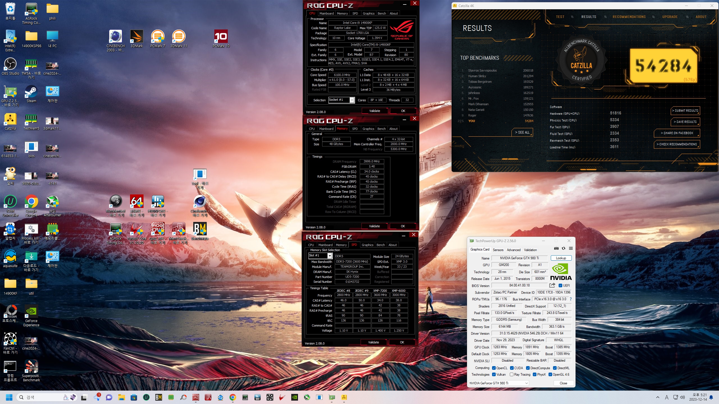The height and width of the screenshot is (404, 719).
Task: Launch the TurboV Core desktop icon
Action: pos(136,233)
